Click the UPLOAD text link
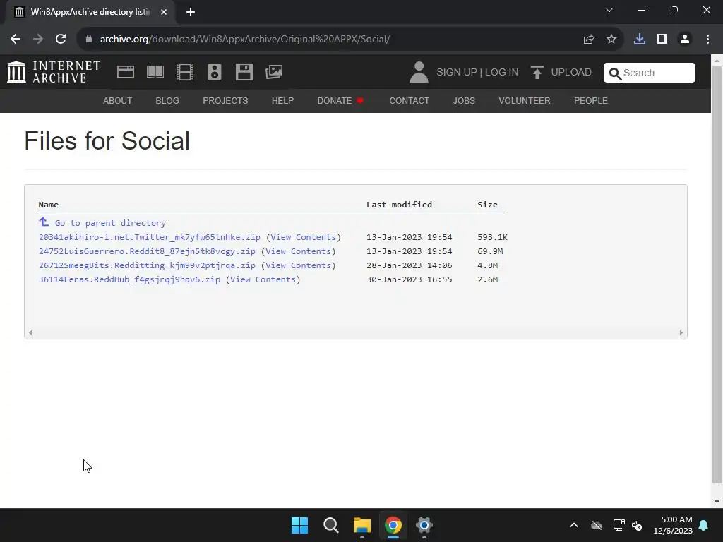The height and width of the screenshot is (542, 723). point(571,73)
